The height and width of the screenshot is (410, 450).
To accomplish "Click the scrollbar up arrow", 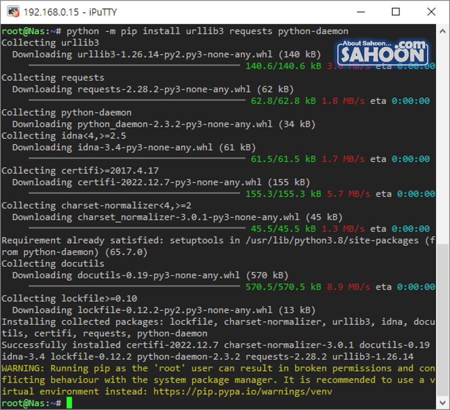I will pos(442,31).
